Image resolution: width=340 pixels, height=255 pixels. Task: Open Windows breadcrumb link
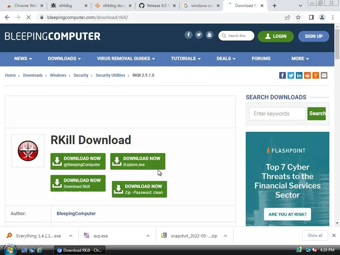tap(58, 75)
